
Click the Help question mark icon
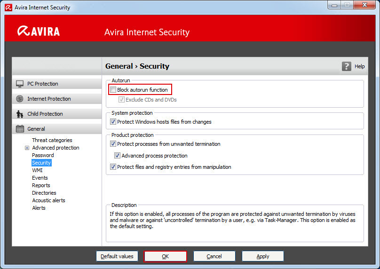click(347, 66)
